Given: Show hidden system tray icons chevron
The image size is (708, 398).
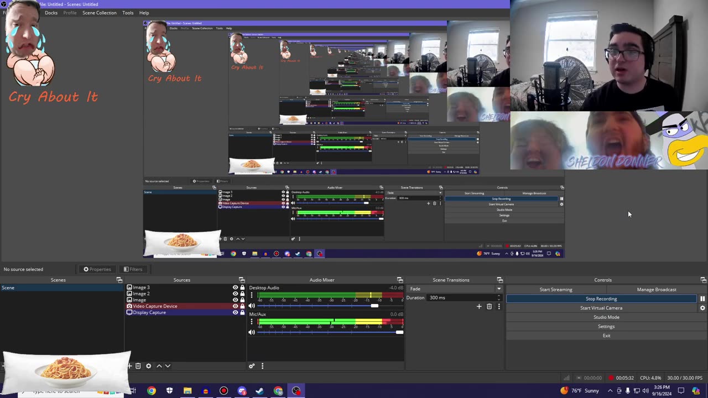Looking at the screenshot, I should 609,391.
